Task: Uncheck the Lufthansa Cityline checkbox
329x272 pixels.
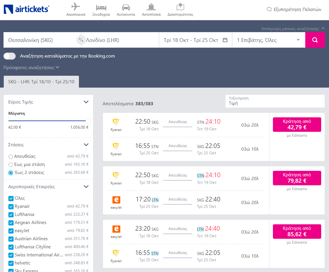Action: [x=11, y=247]
